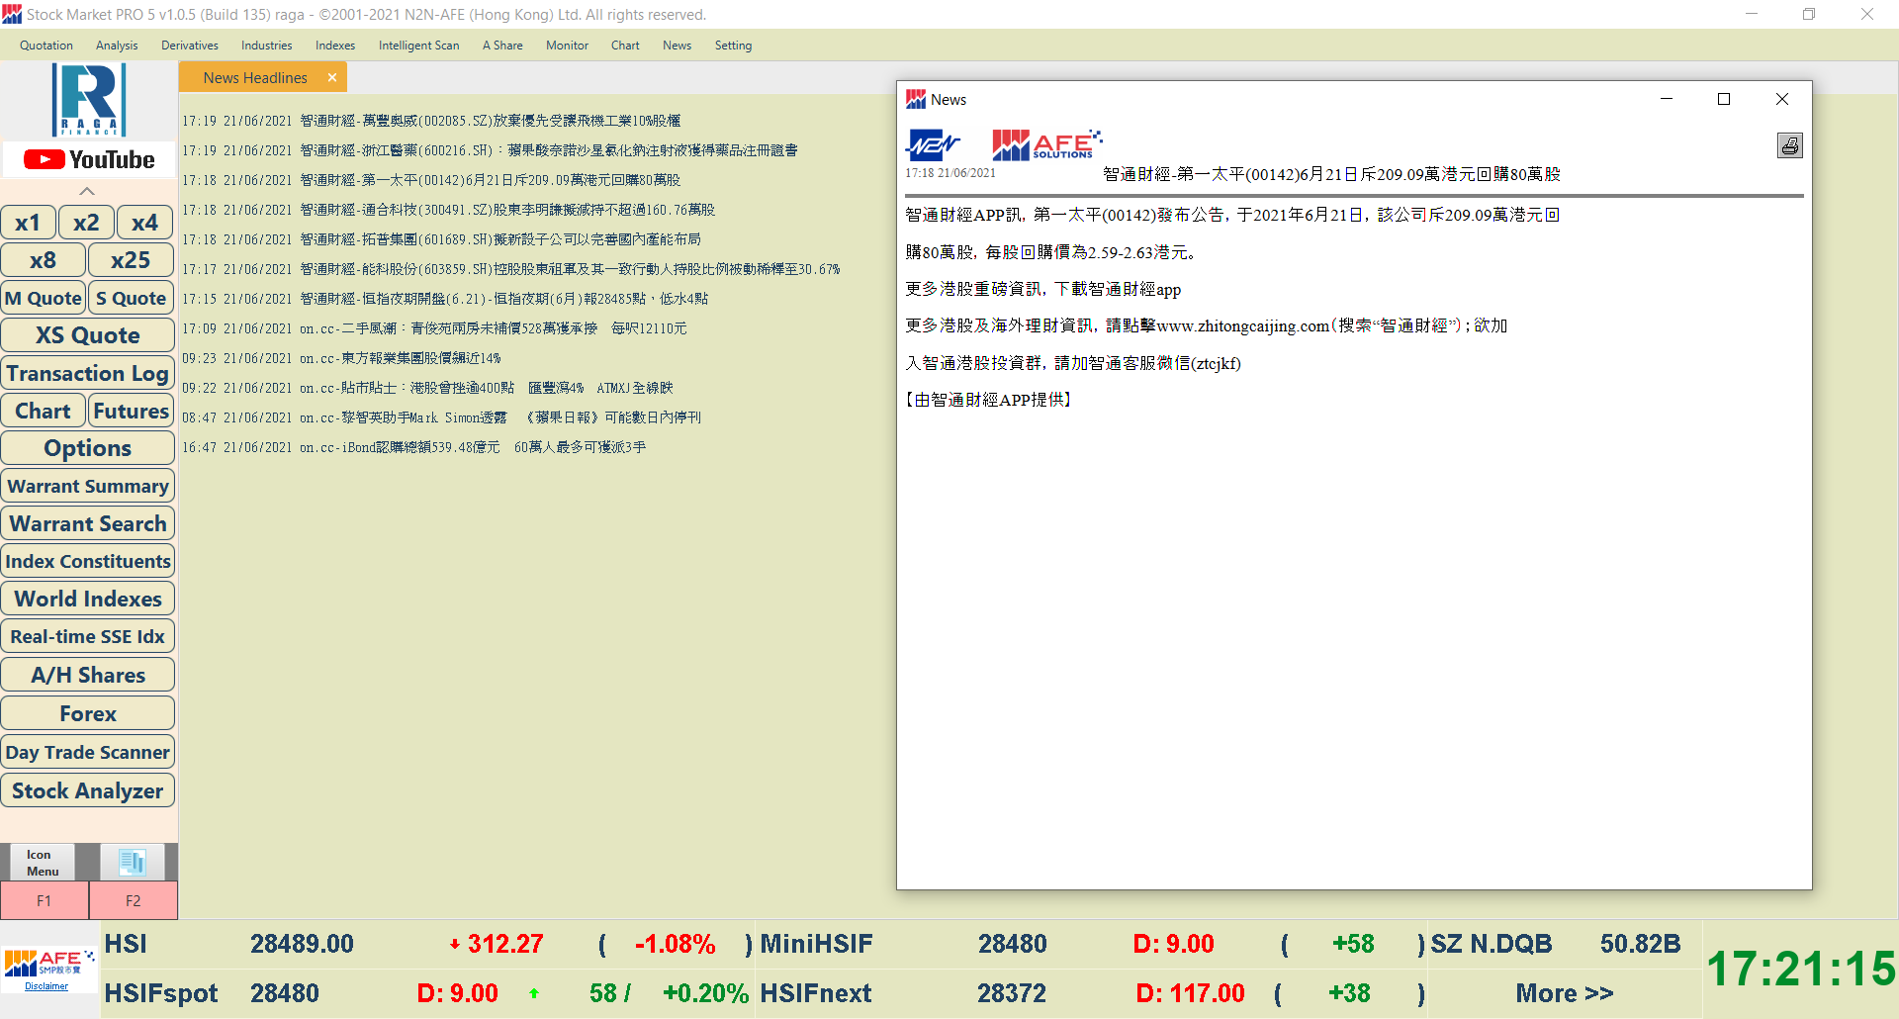Expand ticker with More >>
The height and width of the screenshot is (1019, 1899).
point(1564,993)
